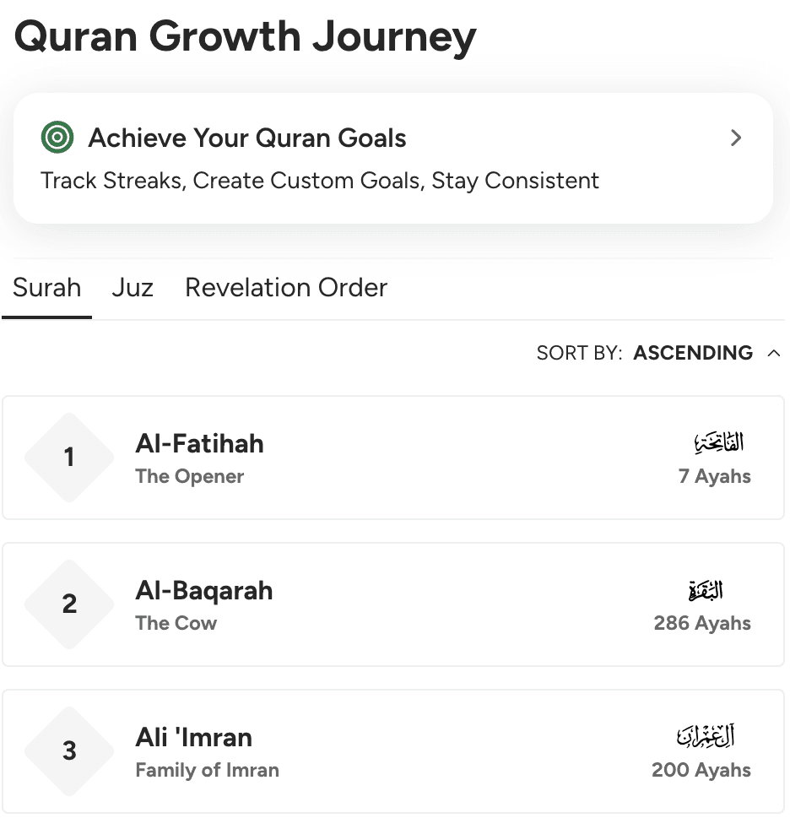Open the chevron arrow on goals card

736,138
